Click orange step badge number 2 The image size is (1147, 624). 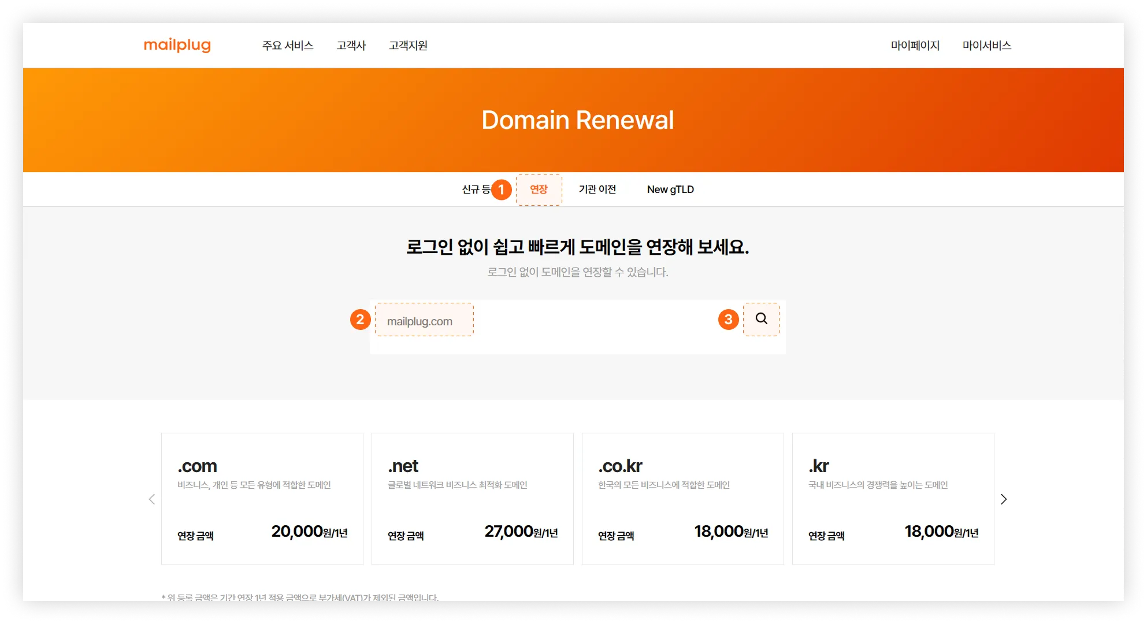pos(360,320)
